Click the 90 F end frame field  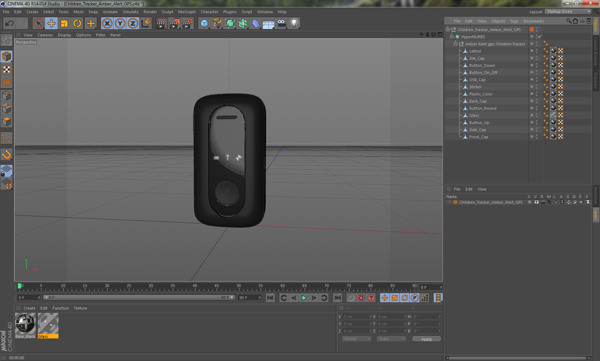point(250,298)
